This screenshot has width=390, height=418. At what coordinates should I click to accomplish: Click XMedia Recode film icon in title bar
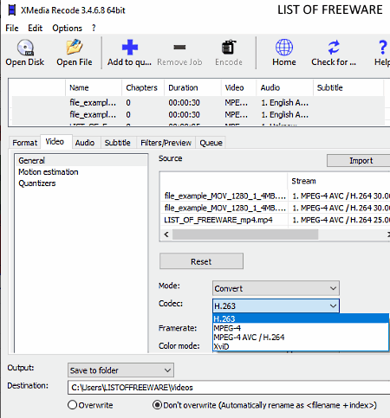12,10
